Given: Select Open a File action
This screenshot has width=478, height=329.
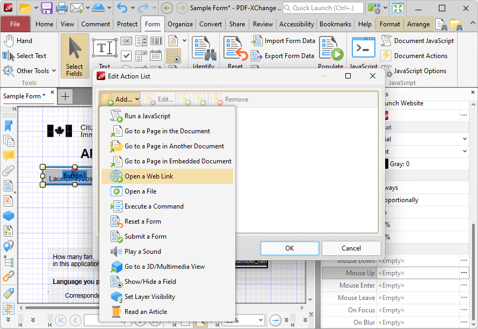Looking at the screenshot, I should pos(168,191).
